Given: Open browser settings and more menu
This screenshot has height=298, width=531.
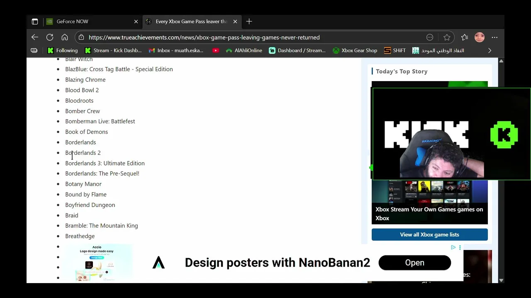Looking at the screenshot, I should point(494,37).
